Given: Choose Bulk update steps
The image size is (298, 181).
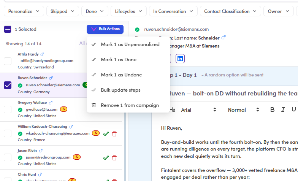Looking at the screenshot, I should tap(128, 90).
